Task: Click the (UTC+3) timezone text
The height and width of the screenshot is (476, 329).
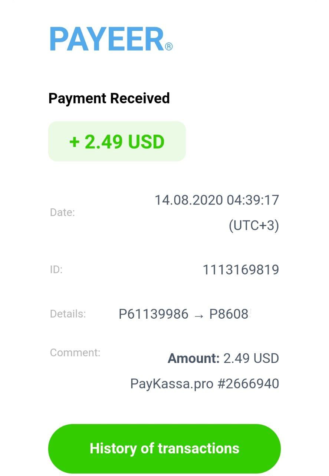Action: click(x=254, y=225)
